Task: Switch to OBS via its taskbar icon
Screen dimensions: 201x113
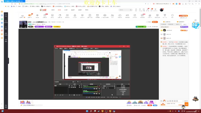Action: point(106,111)
